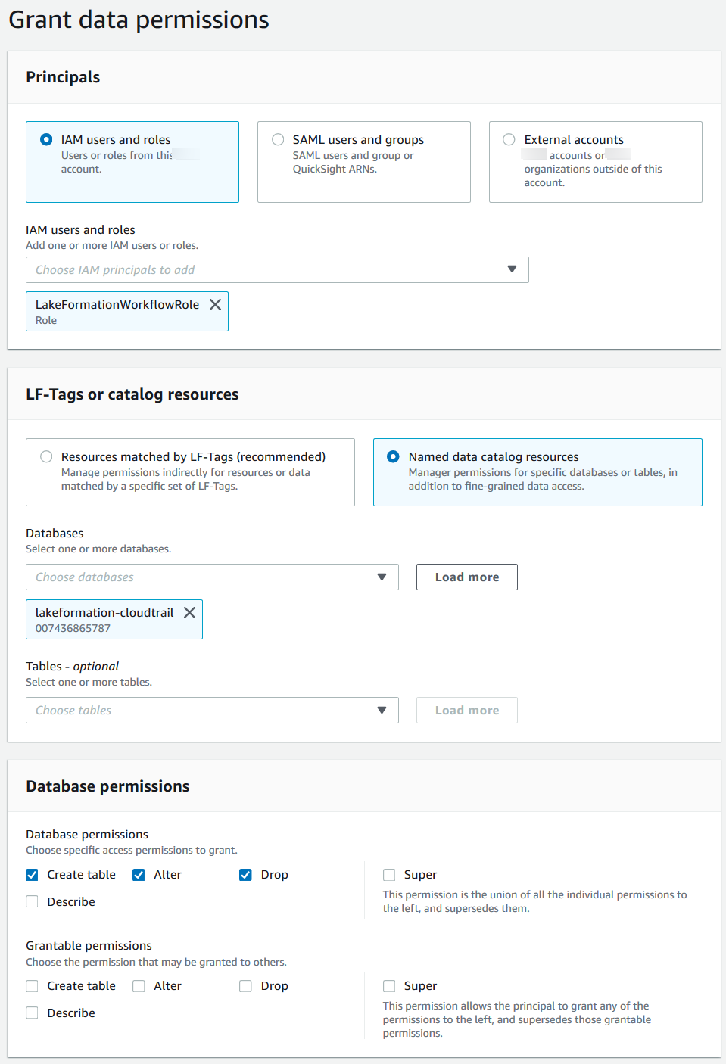This screenshot has width=726, height=1064.
Task: Choose External accounts principal type
Action: coord(509,140)
